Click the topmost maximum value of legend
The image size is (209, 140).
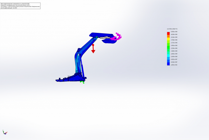(x=174, y=32)
